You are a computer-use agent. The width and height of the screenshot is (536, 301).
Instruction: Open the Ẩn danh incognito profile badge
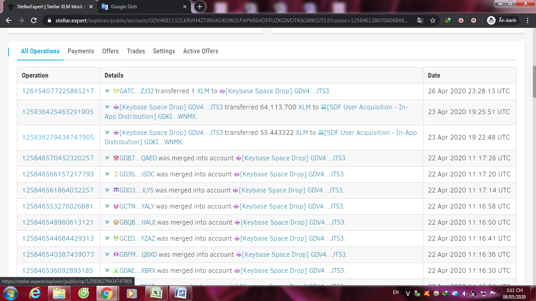pyautogui.click(x=502, y=20)
